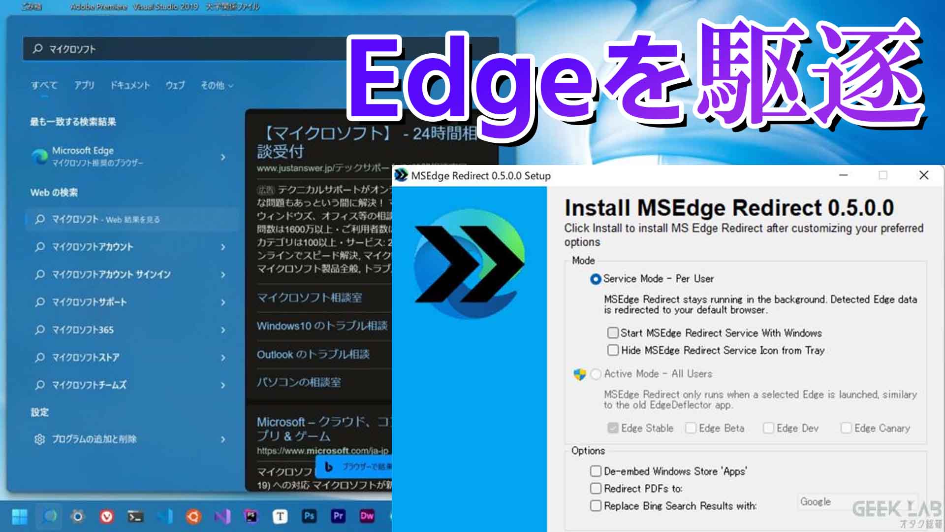Expand the その他 filter dropdown
Viewport: 945px width, 532px height.
217,85
